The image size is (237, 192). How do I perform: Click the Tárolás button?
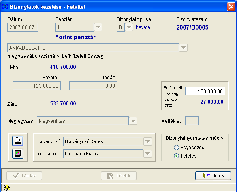24,176
